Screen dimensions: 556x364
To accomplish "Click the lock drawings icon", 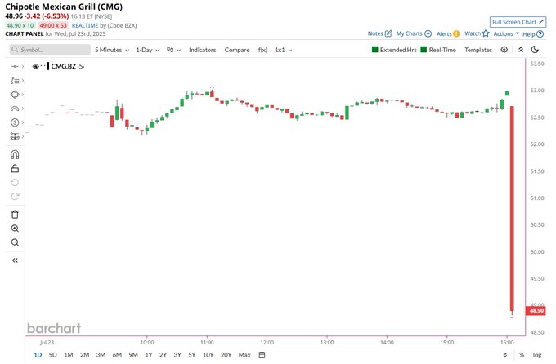I will 15,169.
